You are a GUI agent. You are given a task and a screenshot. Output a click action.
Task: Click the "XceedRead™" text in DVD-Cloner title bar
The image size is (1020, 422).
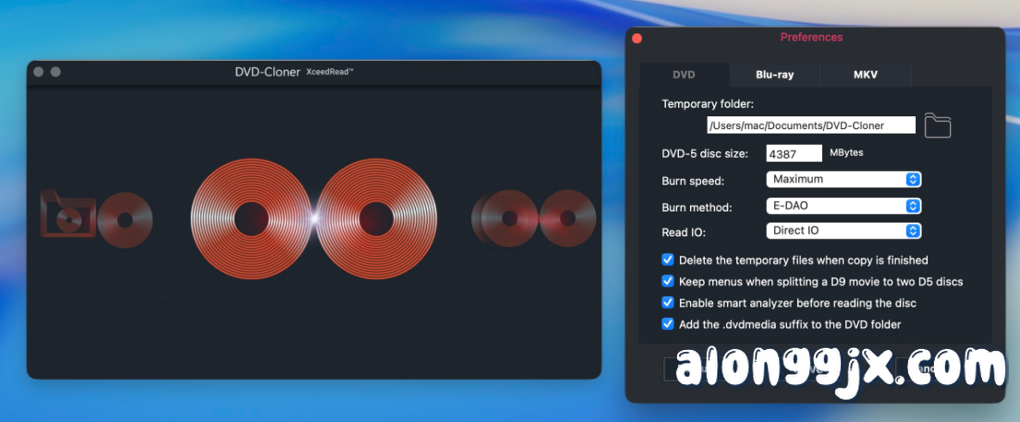330,72
